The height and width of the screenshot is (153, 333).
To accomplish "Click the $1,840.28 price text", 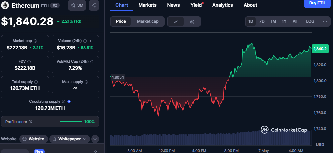I will pyautogui.click(x=27, y=21).
